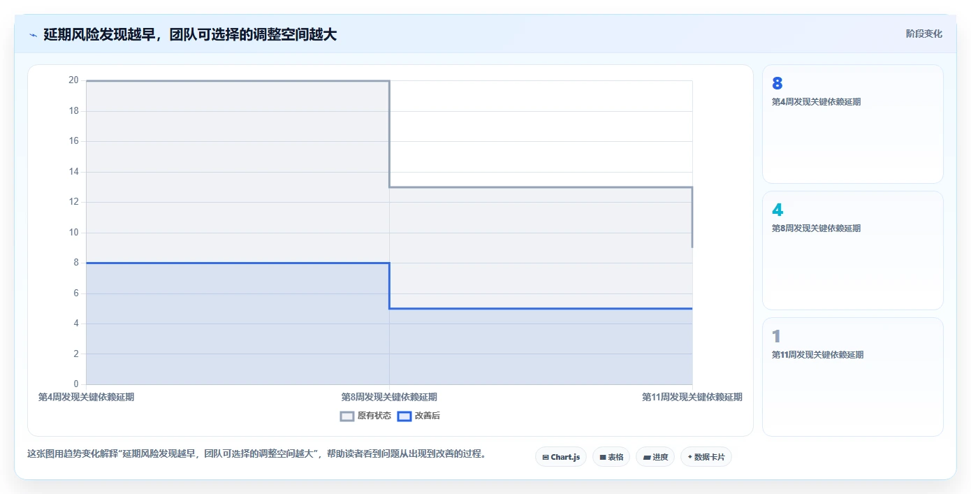Toggle the 原有状态 legend series

coord(365,416)
